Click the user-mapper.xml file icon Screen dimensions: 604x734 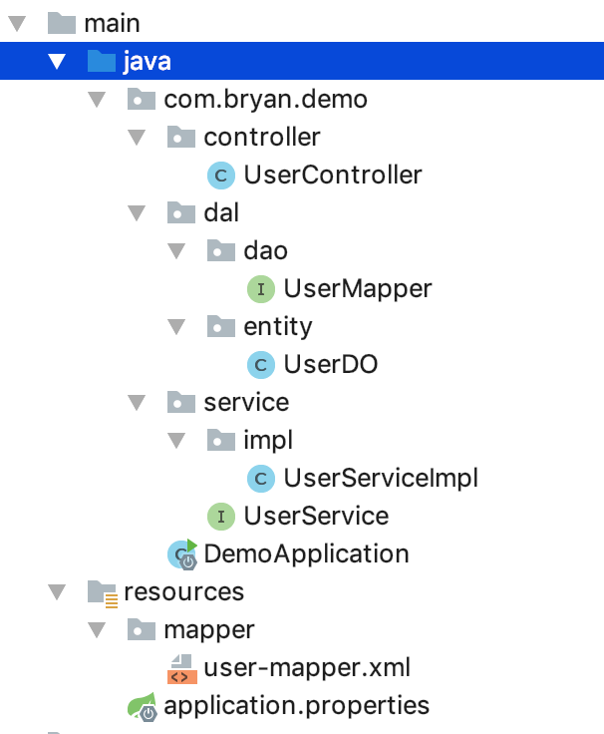[x=180, y=667]
